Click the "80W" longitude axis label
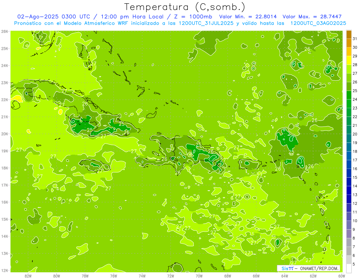The image size is (363, 280). 57,276
